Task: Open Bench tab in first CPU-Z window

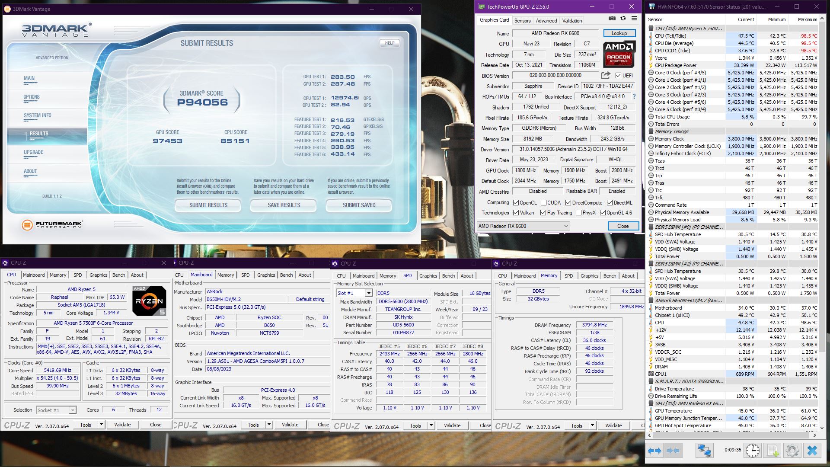Action: (x=118, y=275)
